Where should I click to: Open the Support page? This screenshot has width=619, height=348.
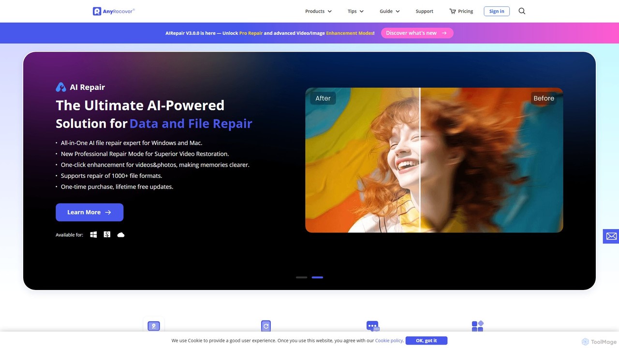coord(425,11)
